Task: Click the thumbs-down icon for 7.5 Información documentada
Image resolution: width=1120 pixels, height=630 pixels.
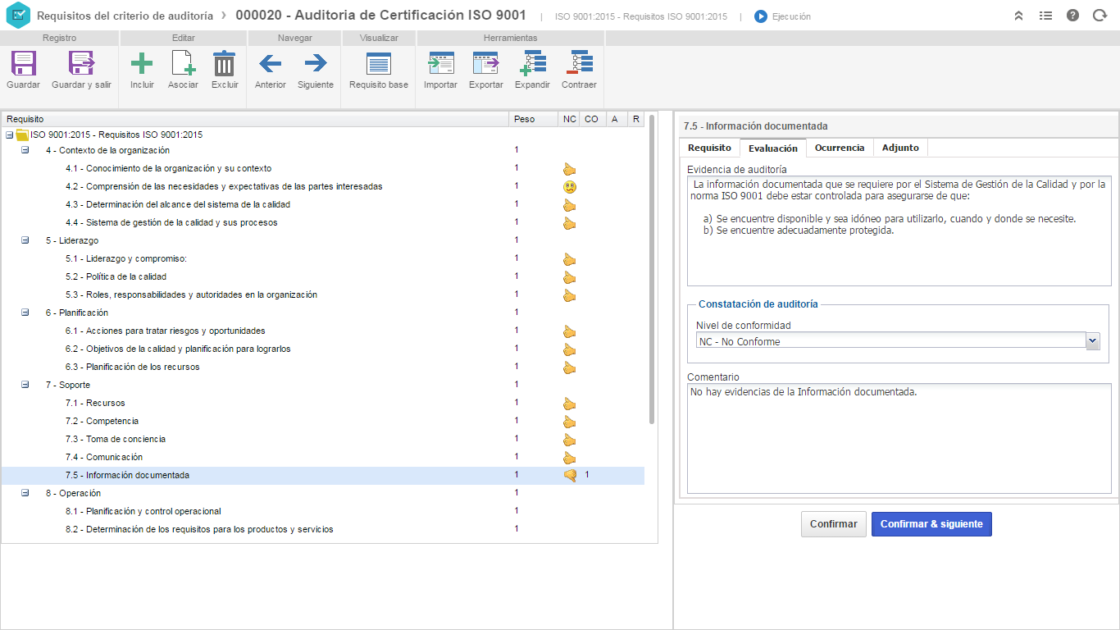Action: tap(568, 474)
